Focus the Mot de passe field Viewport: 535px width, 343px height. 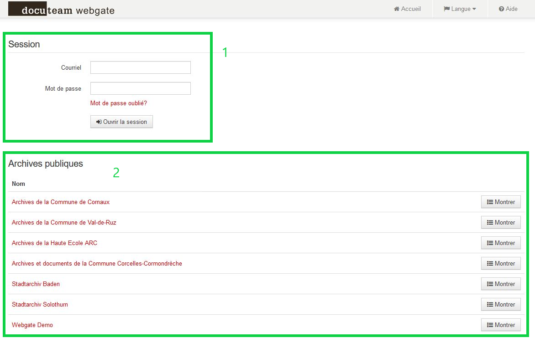[x=140, y=88]
